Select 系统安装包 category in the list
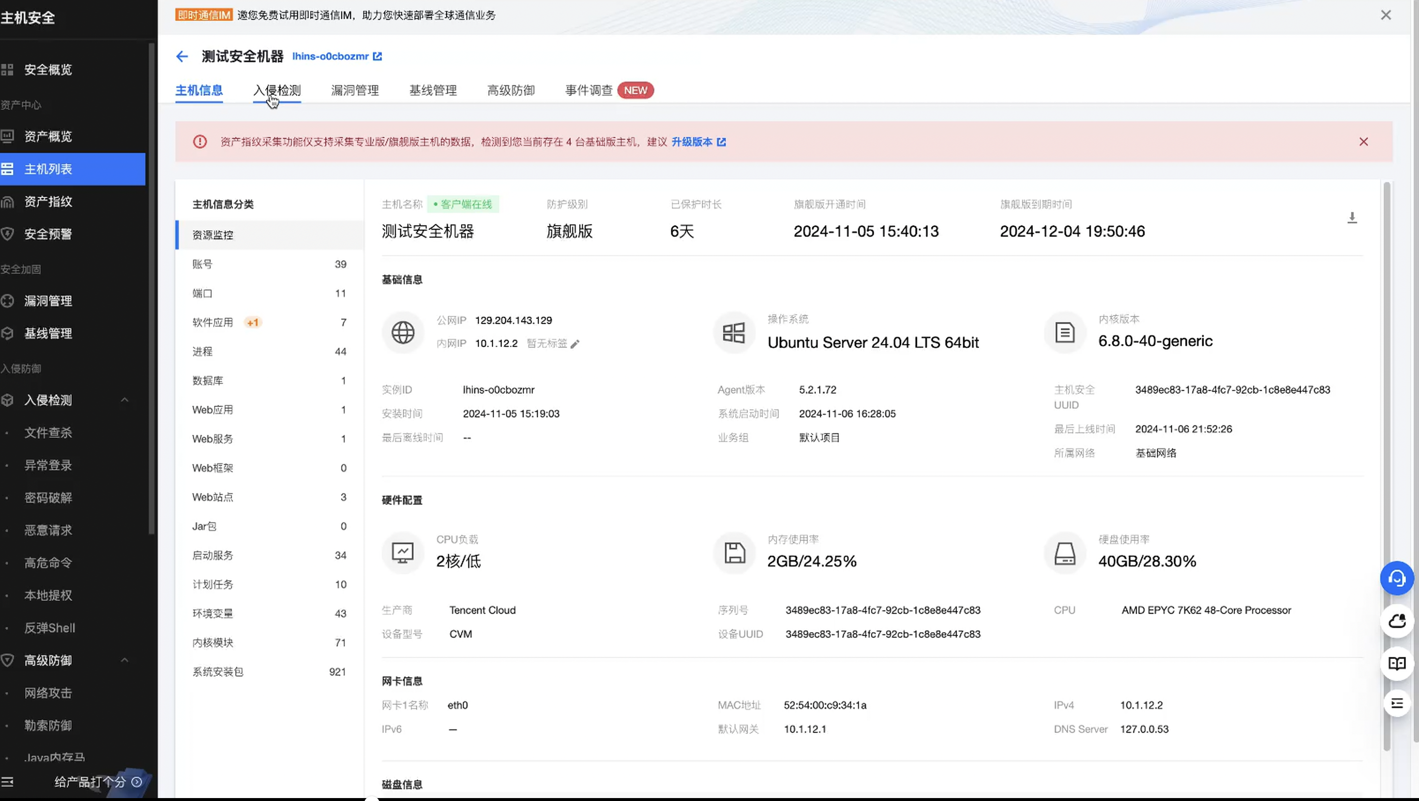Image resolution: width=1419 pixels, height=801 pixels. point(218,672)
